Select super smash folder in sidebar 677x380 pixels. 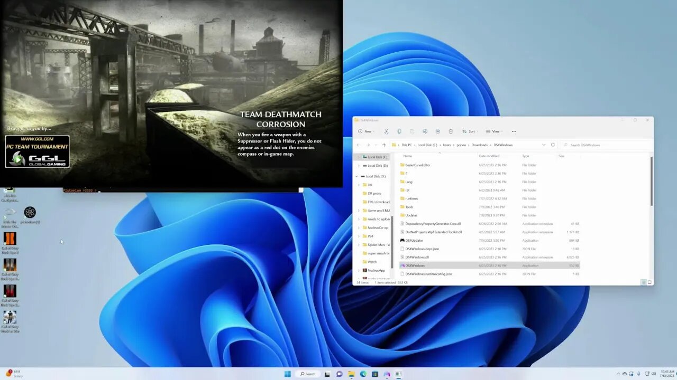pyautogui.click(x=376, y=253)
